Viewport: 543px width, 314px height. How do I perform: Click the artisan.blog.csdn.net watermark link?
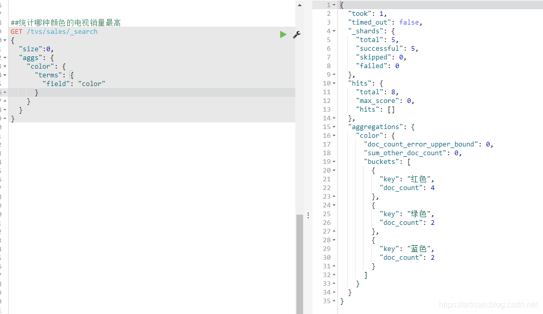click(x=489, y=305)
